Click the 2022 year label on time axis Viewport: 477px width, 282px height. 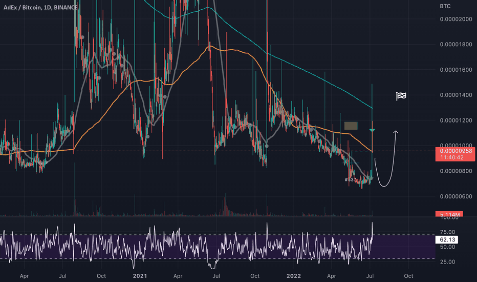pyautogui.click(x=294, y=276)
